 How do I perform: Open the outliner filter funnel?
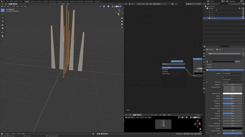(240, 4)
